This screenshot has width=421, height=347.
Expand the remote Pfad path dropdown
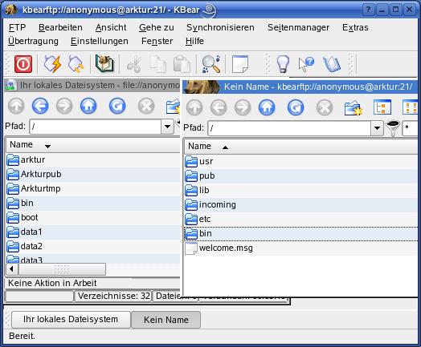(377, 128)
